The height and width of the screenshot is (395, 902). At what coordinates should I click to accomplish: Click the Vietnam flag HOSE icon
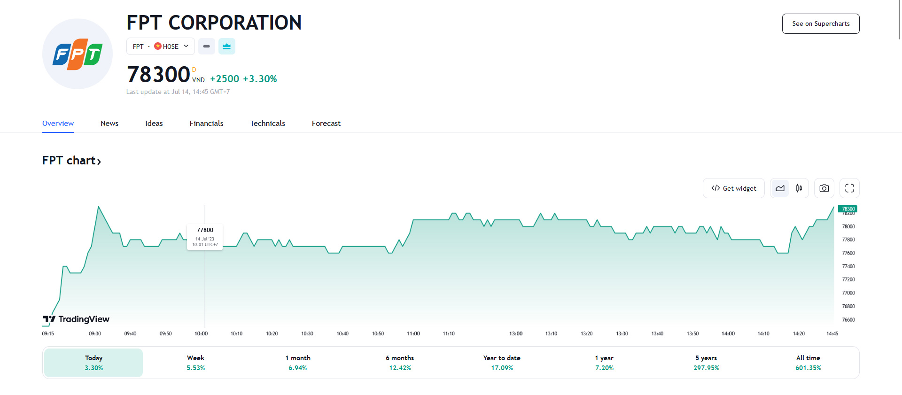pyautogui.click(x=158, y=46)
